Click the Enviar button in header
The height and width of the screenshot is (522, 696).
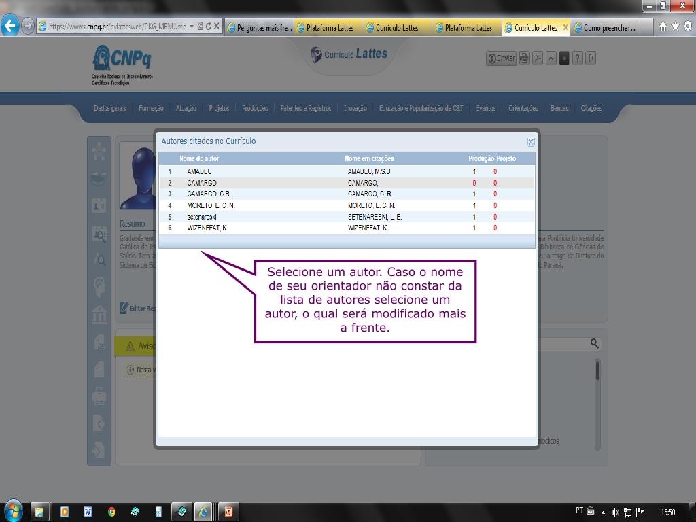501,58
